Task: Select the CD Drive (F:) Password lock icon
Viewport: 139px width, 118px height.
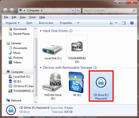Action: click(x=101, y=82)
